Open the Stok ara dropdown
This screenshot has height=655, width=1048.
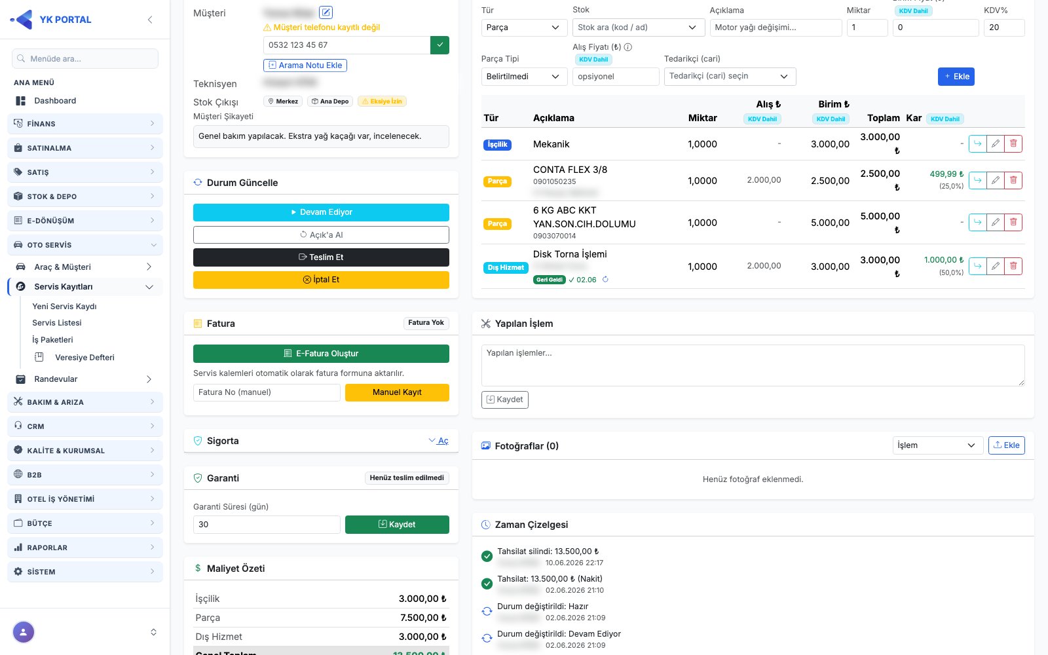click(x=639, y=28)
